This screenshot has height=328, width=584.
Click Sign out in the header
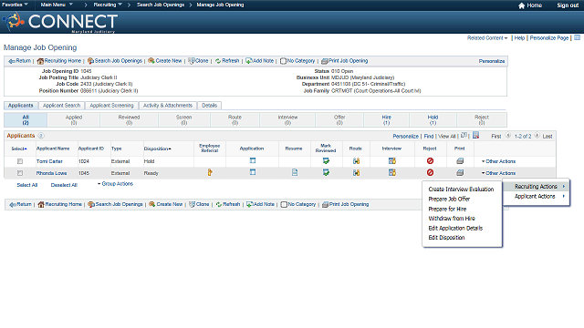[568, 5]
